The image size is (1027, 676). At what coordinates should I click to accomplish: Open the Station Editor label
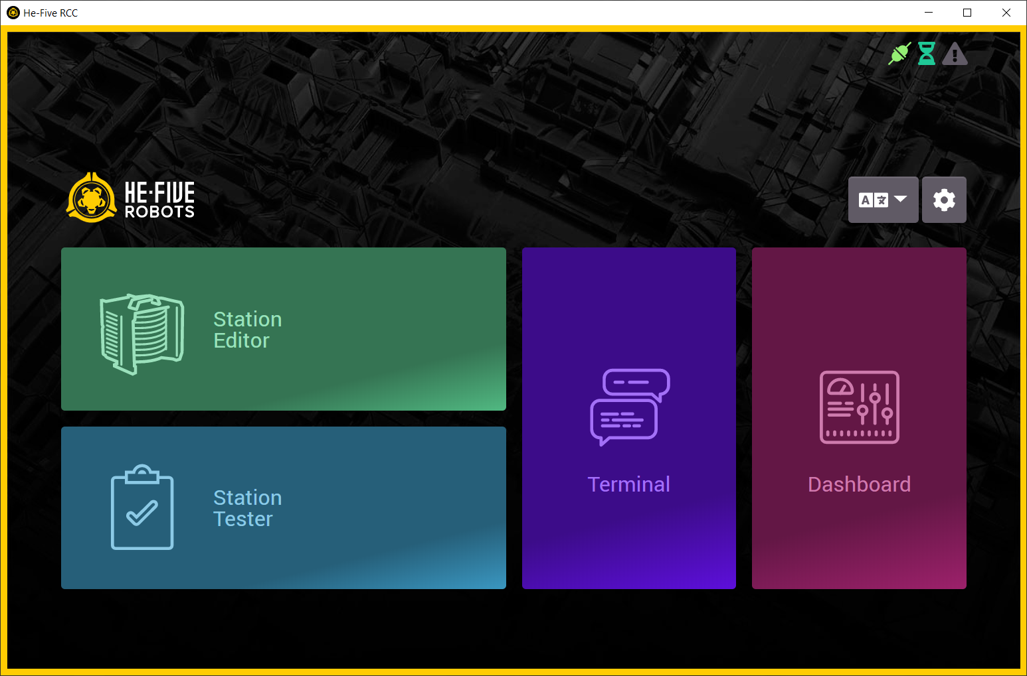tap(247, 330)
